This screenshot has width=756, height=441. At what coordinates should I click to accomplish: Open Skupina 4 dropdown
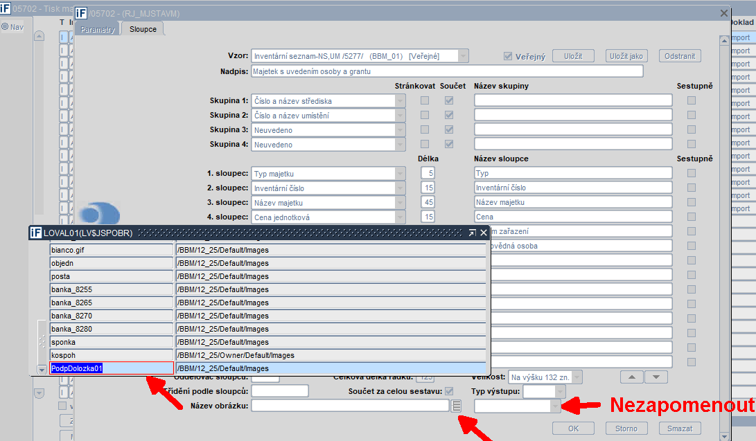coord(401,145)
